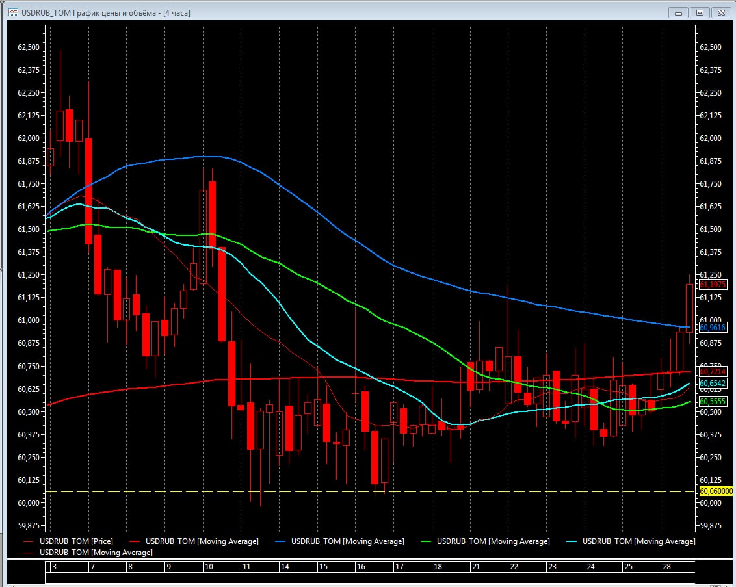The height and width of the screenshot is (587, 736).
Task: Click the green 60,5555 axis value label
Action: [712, 402]
